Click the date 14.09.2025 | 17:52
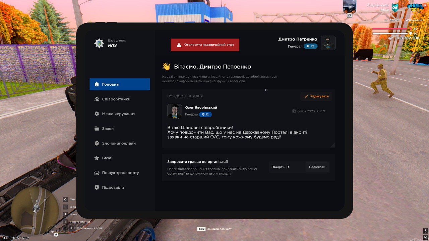The image size is (429, 241). click(x=16, y=238)
